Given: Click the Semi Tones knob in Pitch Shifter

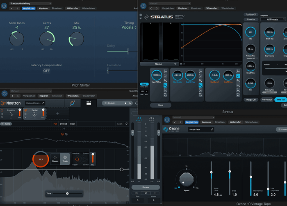Looking at the screenshot, I should (17, 39).
